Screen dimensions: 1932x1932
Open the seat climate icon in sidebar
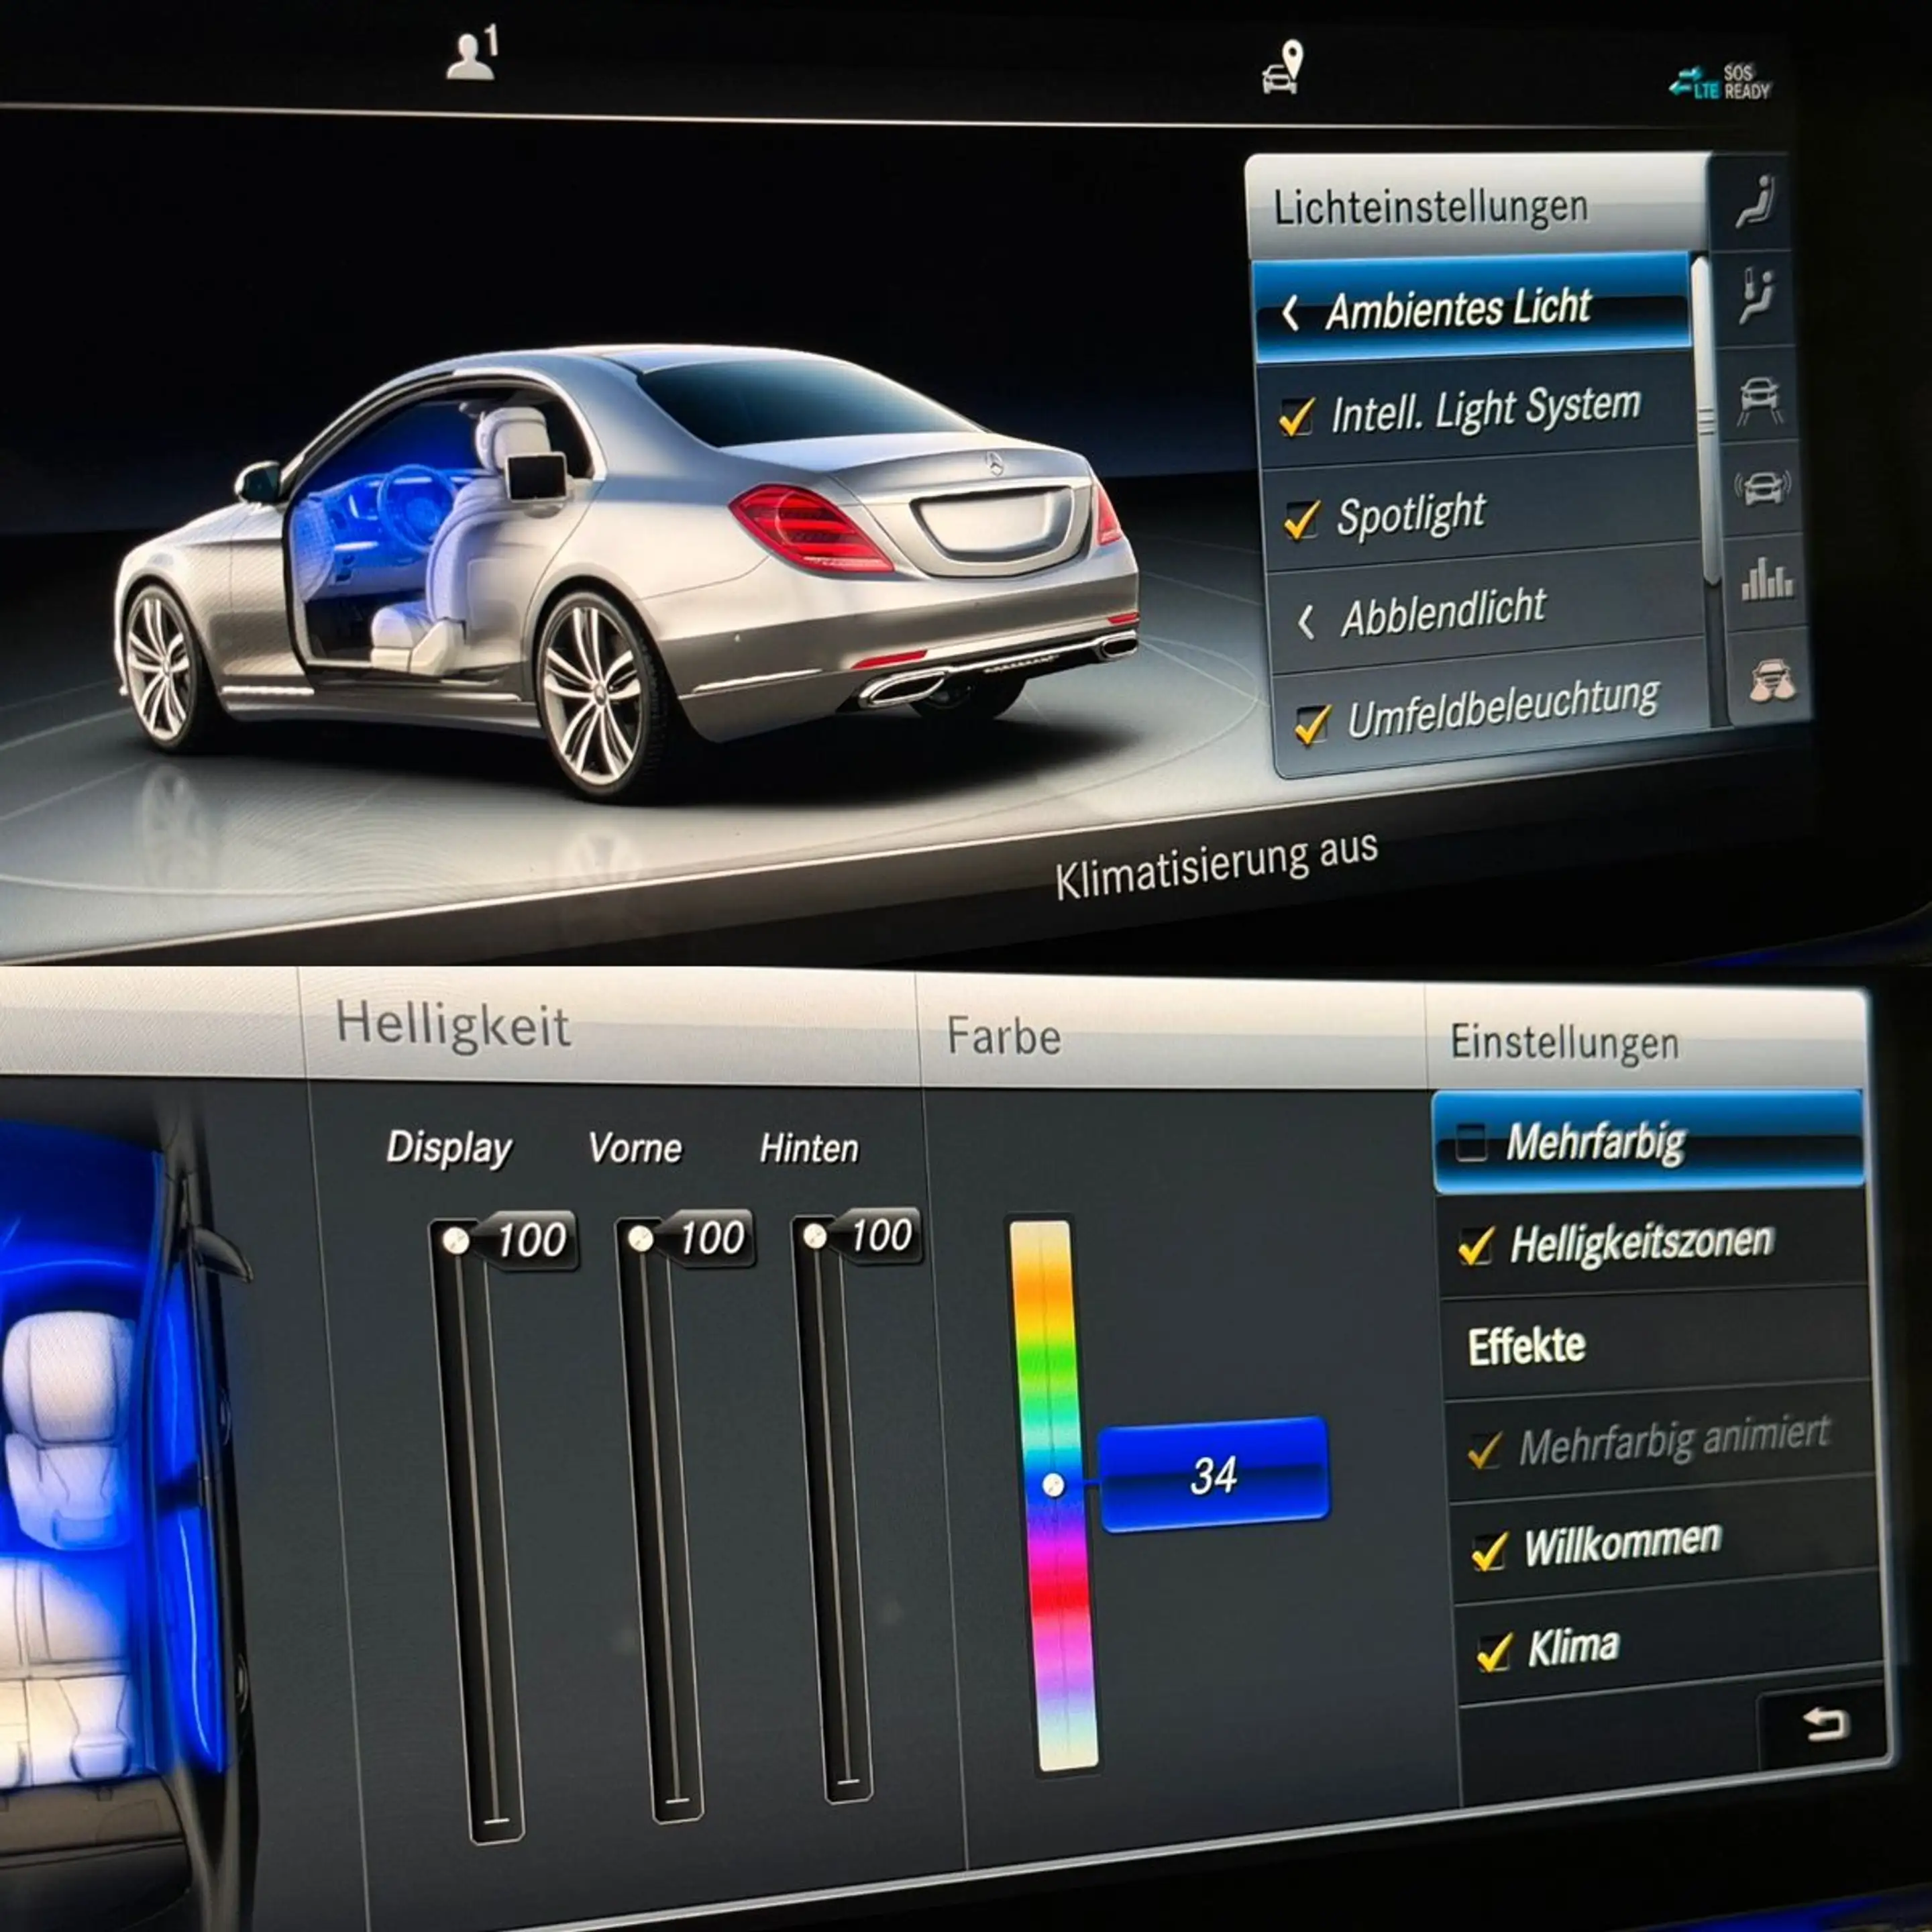(x=1757, y=296)
